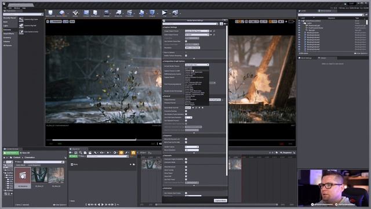Open the Sequencer eye view options icon
This screenshot has width=371, height=209.
(102, 153)
